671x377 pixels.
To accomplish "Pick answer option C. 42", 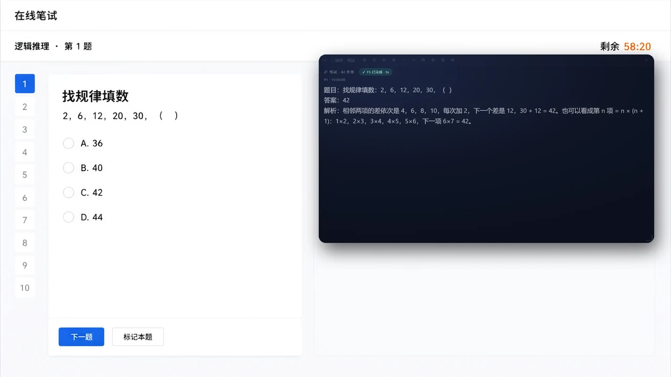I will point(83,193).
